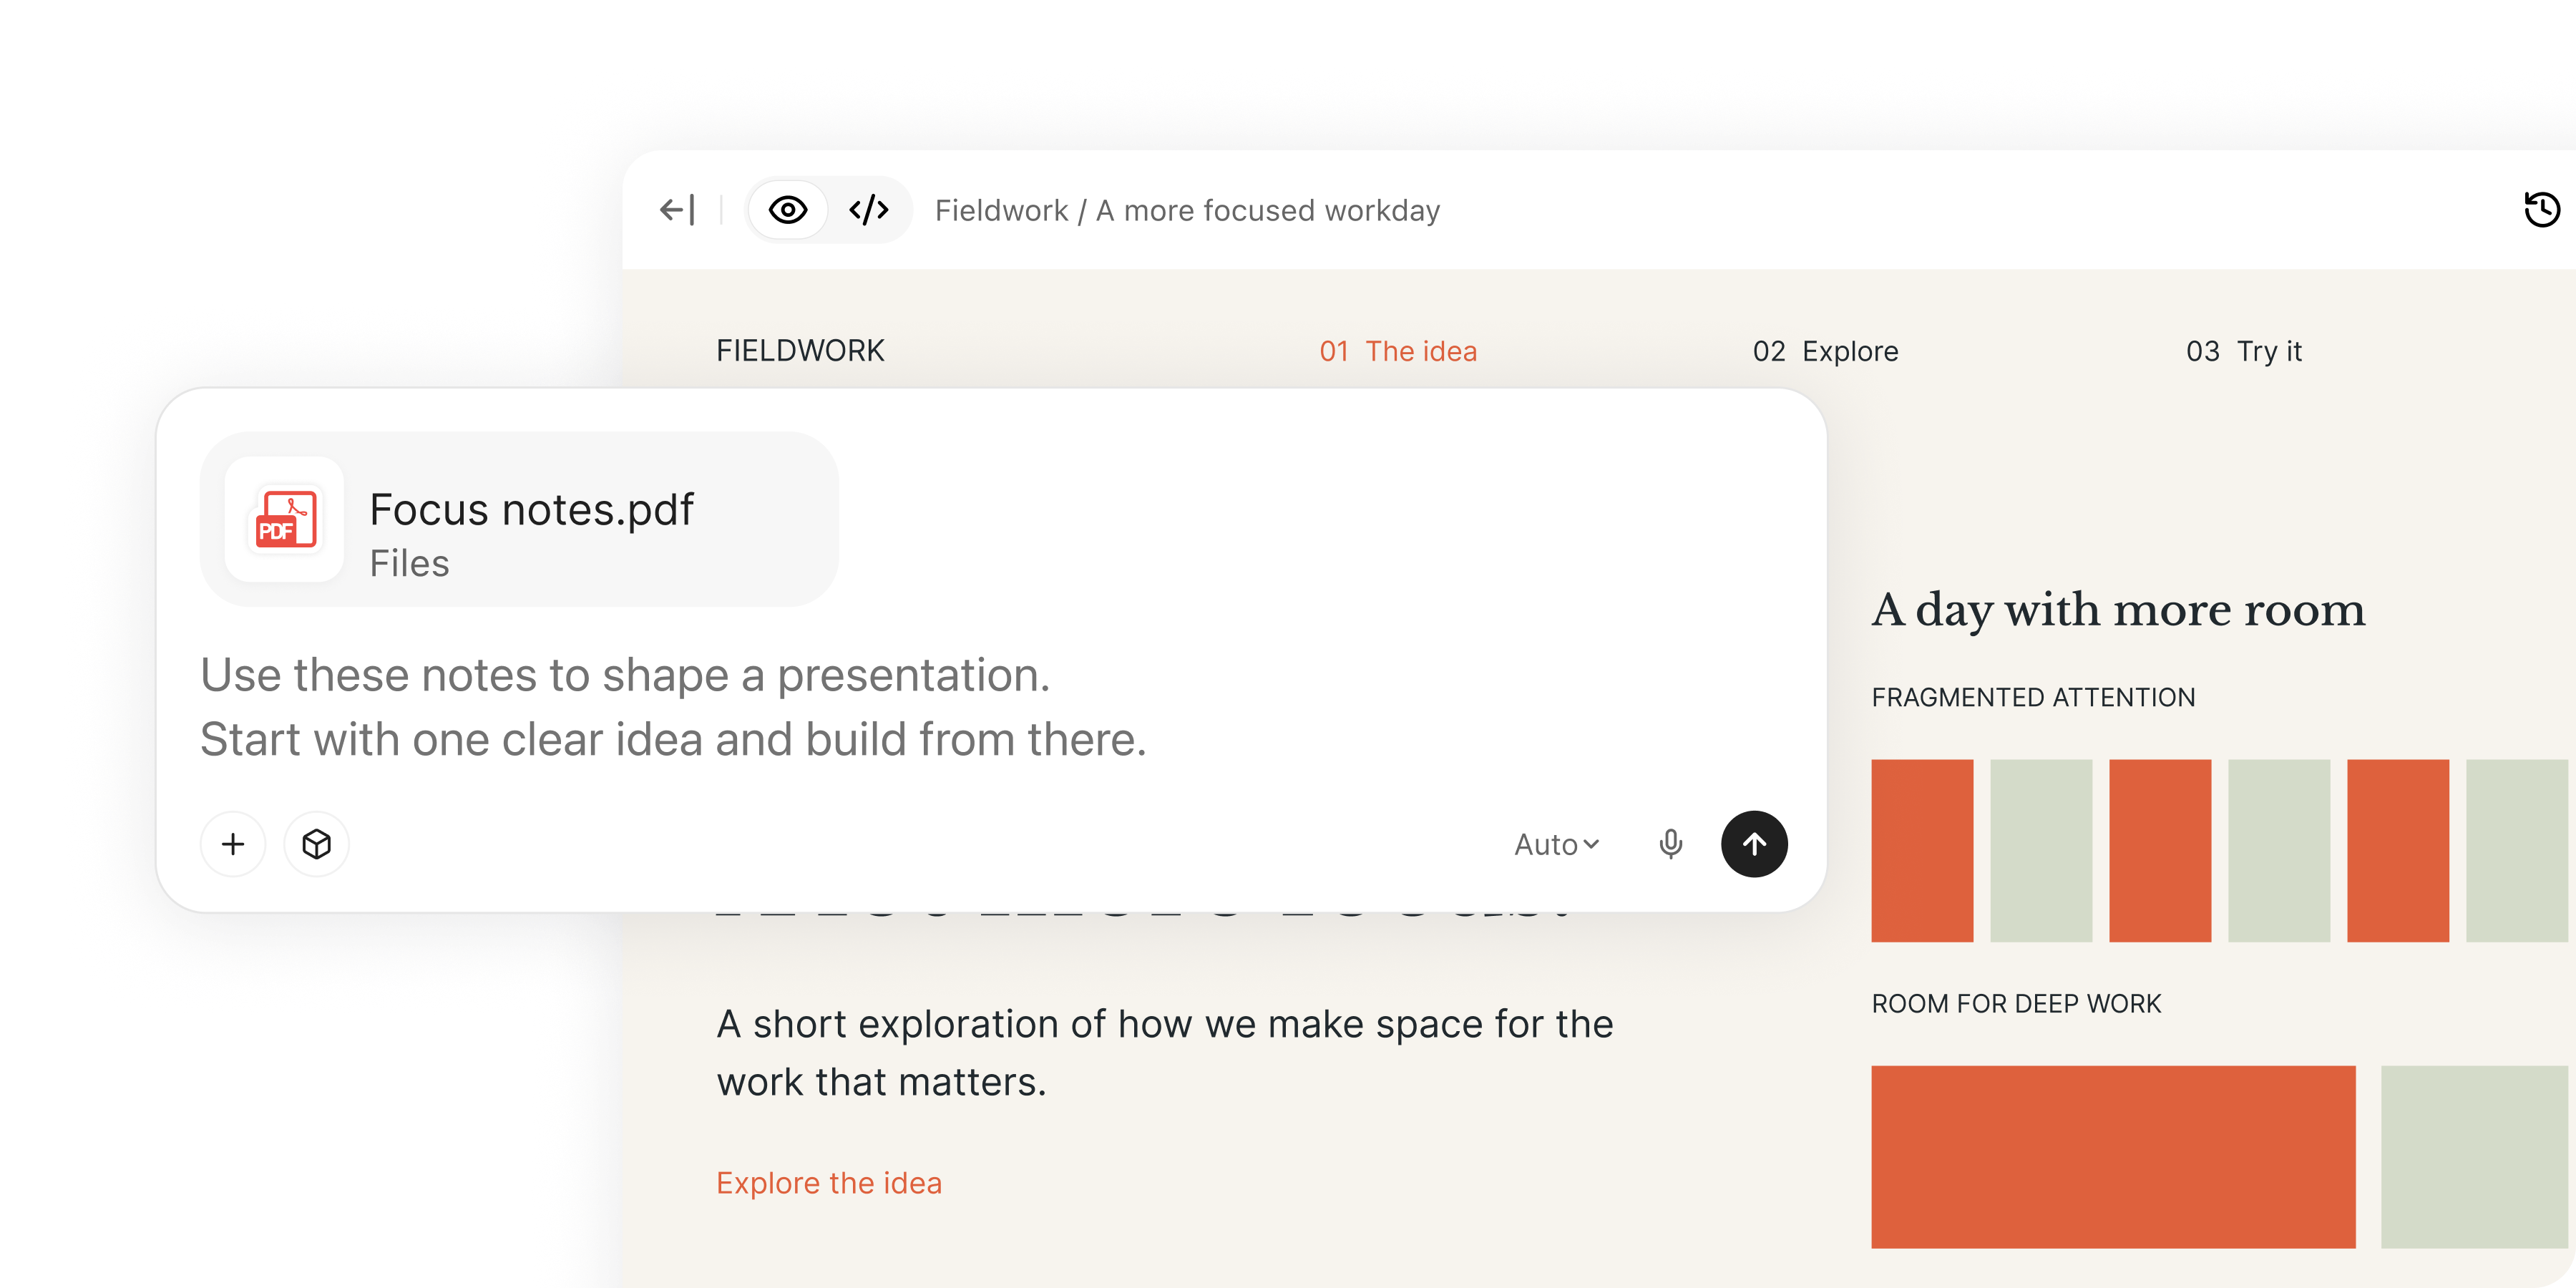Open version history clock icon
Screen dimensions: 2576x1288
2541,210
